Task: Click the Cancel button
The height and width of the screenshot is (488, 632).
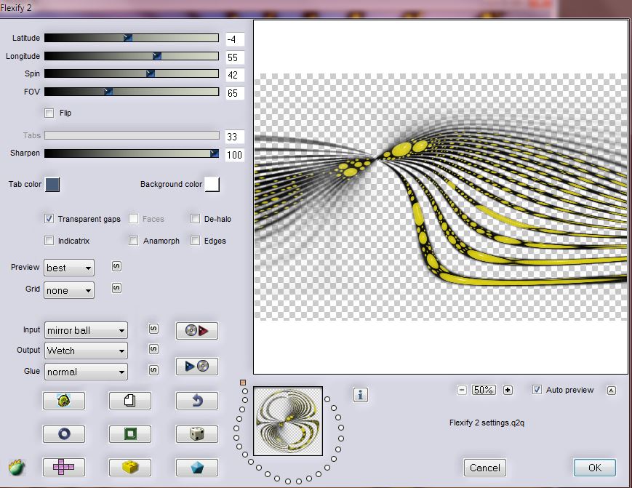Action: point(485,468)
